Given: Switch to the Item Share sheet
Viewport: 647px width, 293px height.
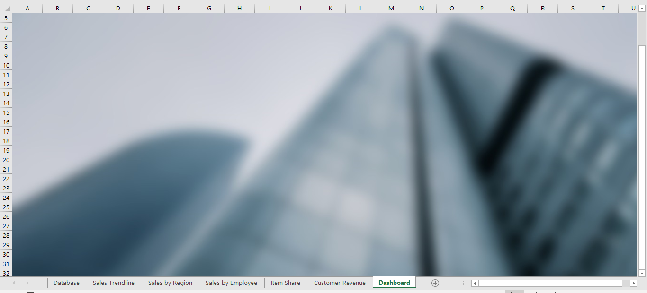Looking at the screenshot, I should 285,283.
